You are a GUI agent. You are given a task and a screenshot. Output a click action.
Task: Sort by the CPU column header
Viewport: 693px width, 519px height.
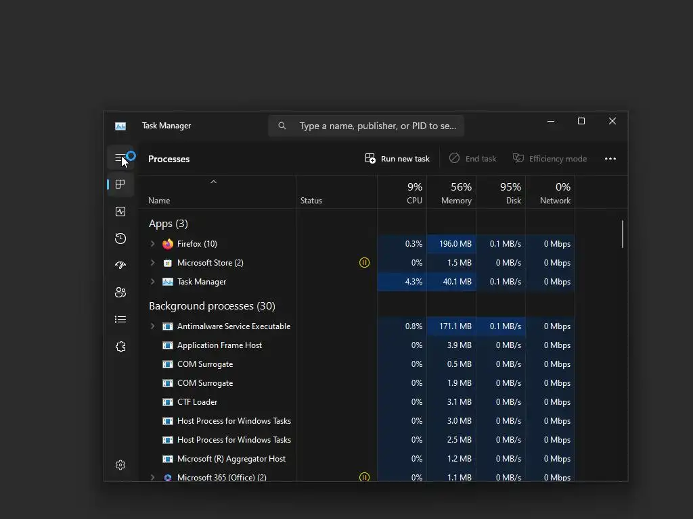click(402, 193)
